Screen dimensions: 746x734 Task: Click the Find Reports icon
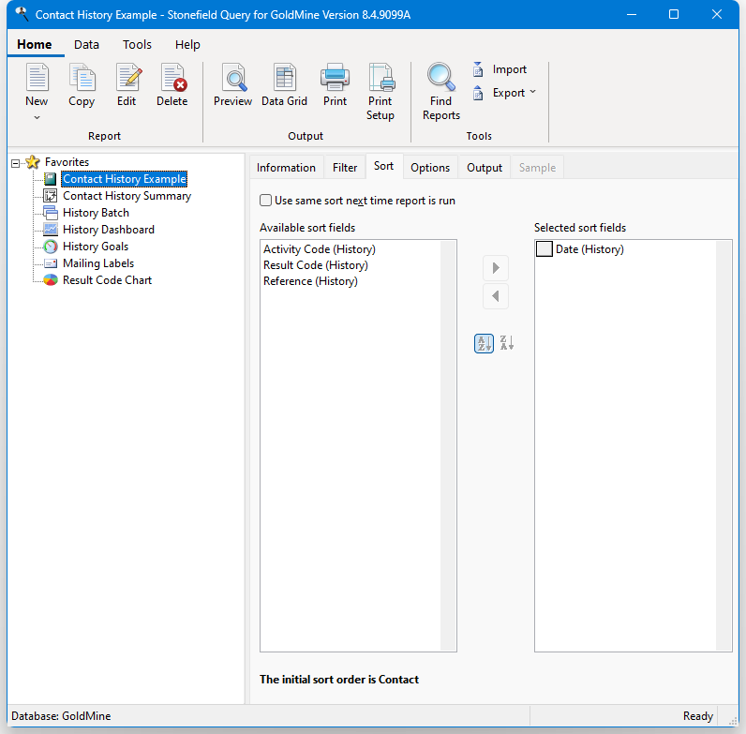point(441,77)
